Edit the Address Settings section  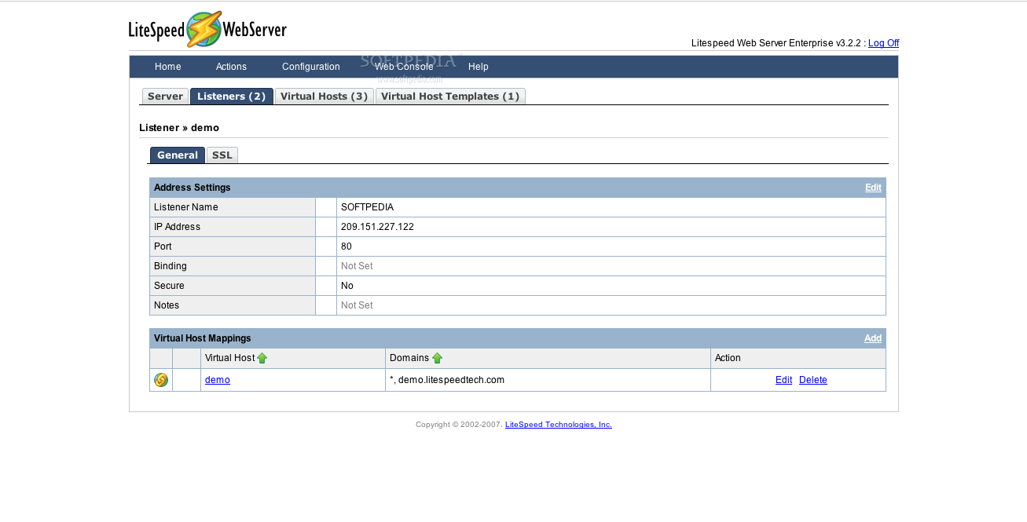872,187
